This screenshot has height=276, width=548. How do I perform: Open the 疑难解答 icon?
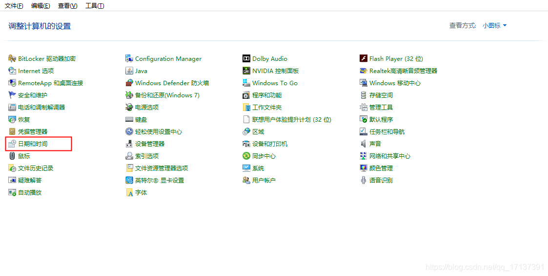12,180
